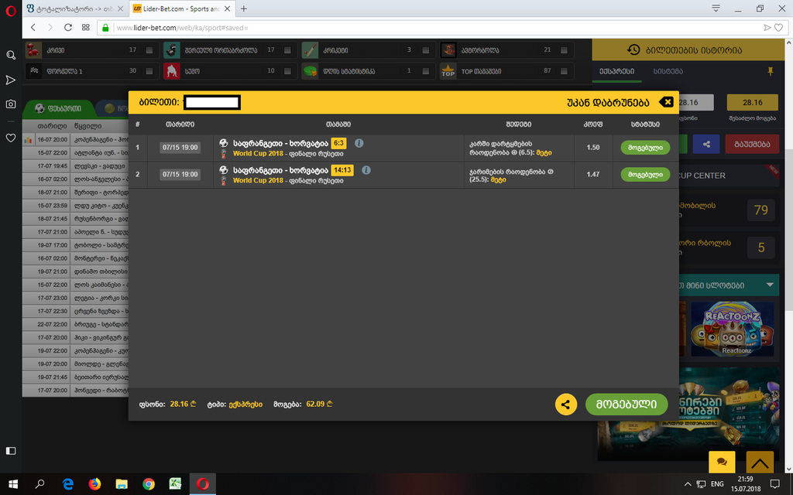Open the Reactoonz slot thumbnail

733,329
